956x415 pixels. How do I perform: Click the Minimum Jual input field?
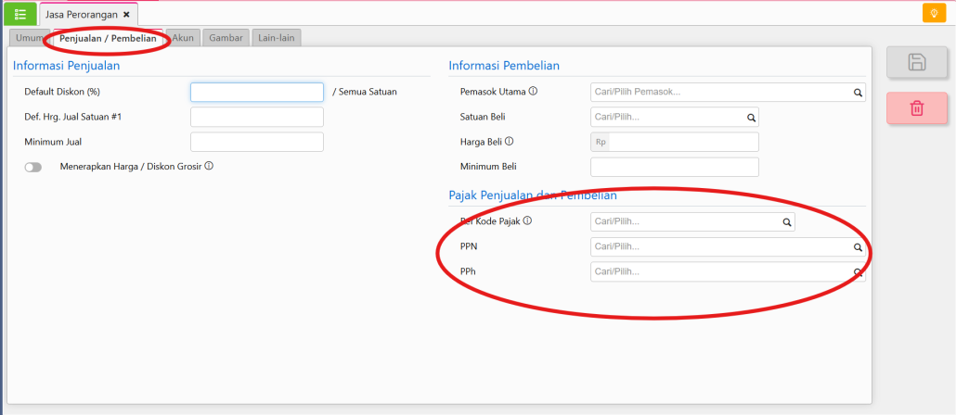click(257, 142)
